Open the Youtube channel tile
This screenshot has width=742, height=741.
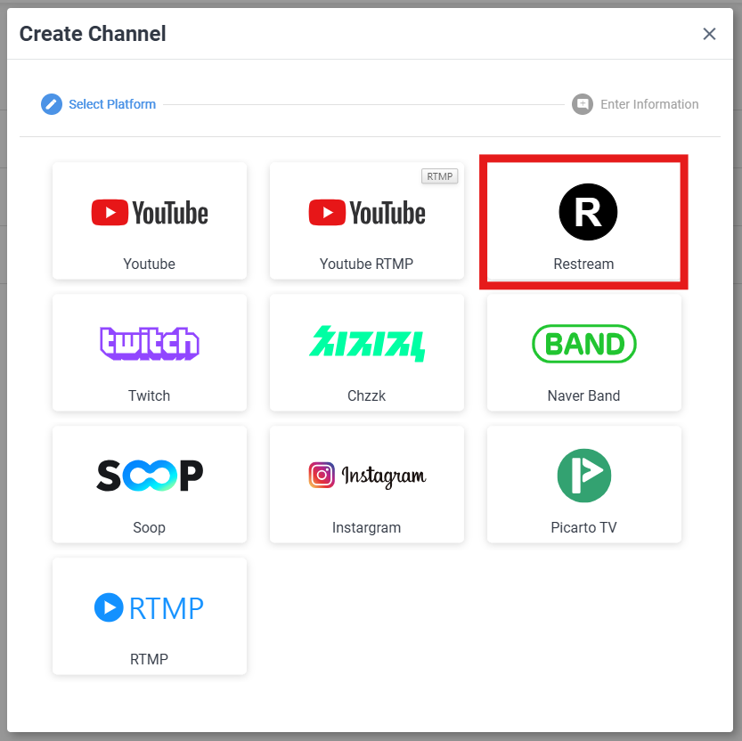tap(149, 221)
